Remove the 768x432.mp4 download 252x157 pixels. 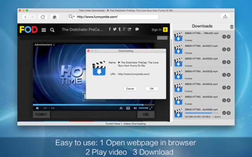(228, 37)
